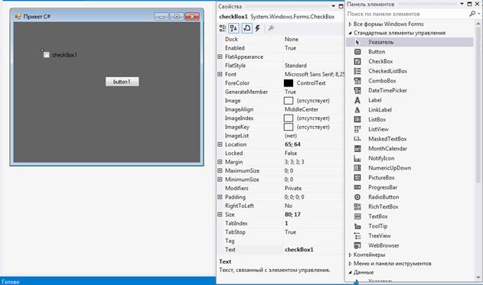Viewport: 483px width, 285px height.
Task: Sort properties alphabetically in Properties panel
Action: click(233, 28)
